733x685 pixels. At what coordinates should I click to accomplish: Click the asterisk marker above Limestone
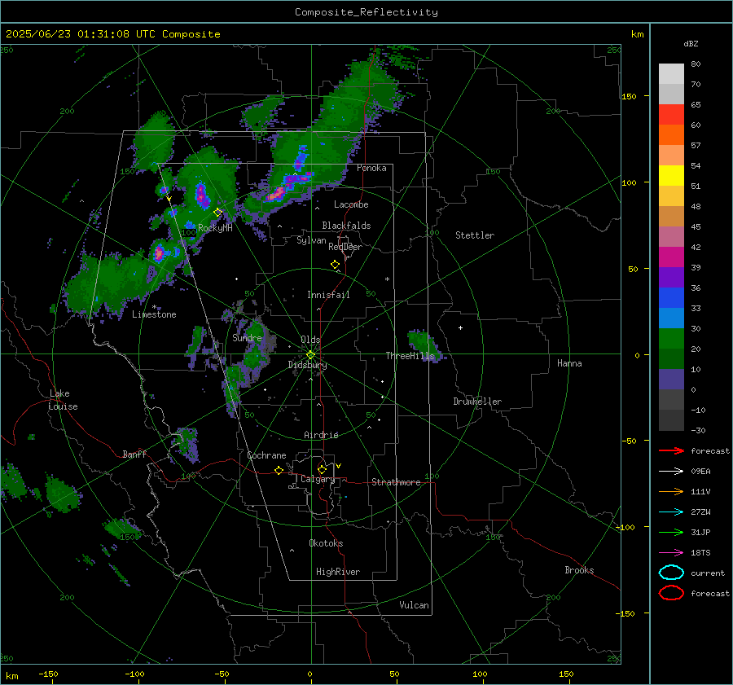click(154, 307)
